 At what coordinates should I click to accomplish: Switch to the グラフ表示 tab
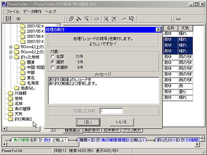point(132,130)
